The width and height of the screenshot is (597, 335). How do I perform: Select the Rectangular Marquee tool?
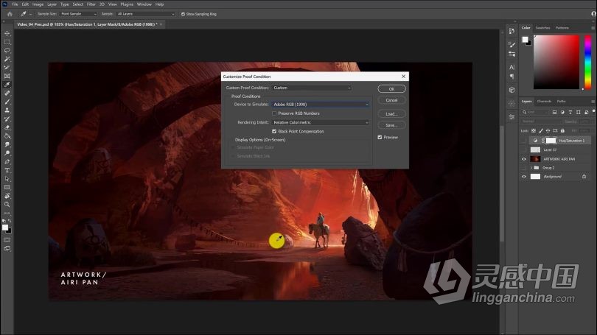click(7, 42)
